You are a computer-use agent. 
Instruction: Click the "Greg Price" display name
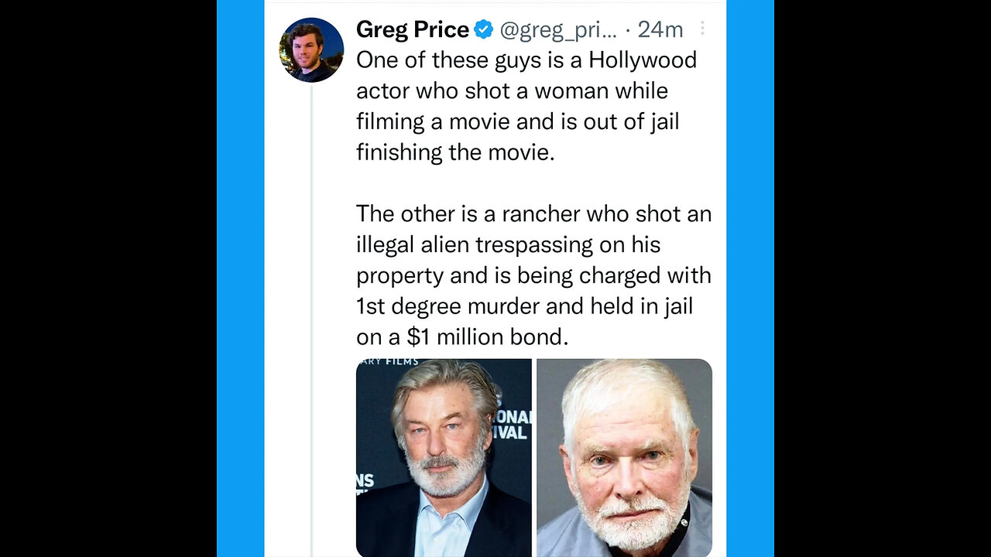[412, 30]
